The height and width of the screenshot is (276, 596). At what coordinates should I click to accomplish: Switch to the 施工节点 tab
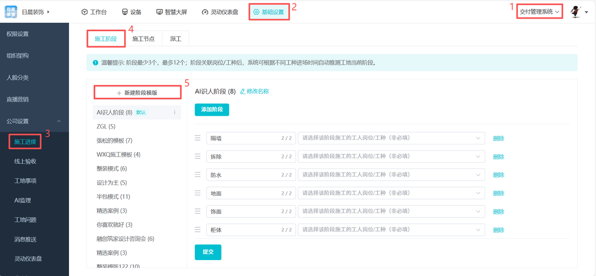[144, 39]
